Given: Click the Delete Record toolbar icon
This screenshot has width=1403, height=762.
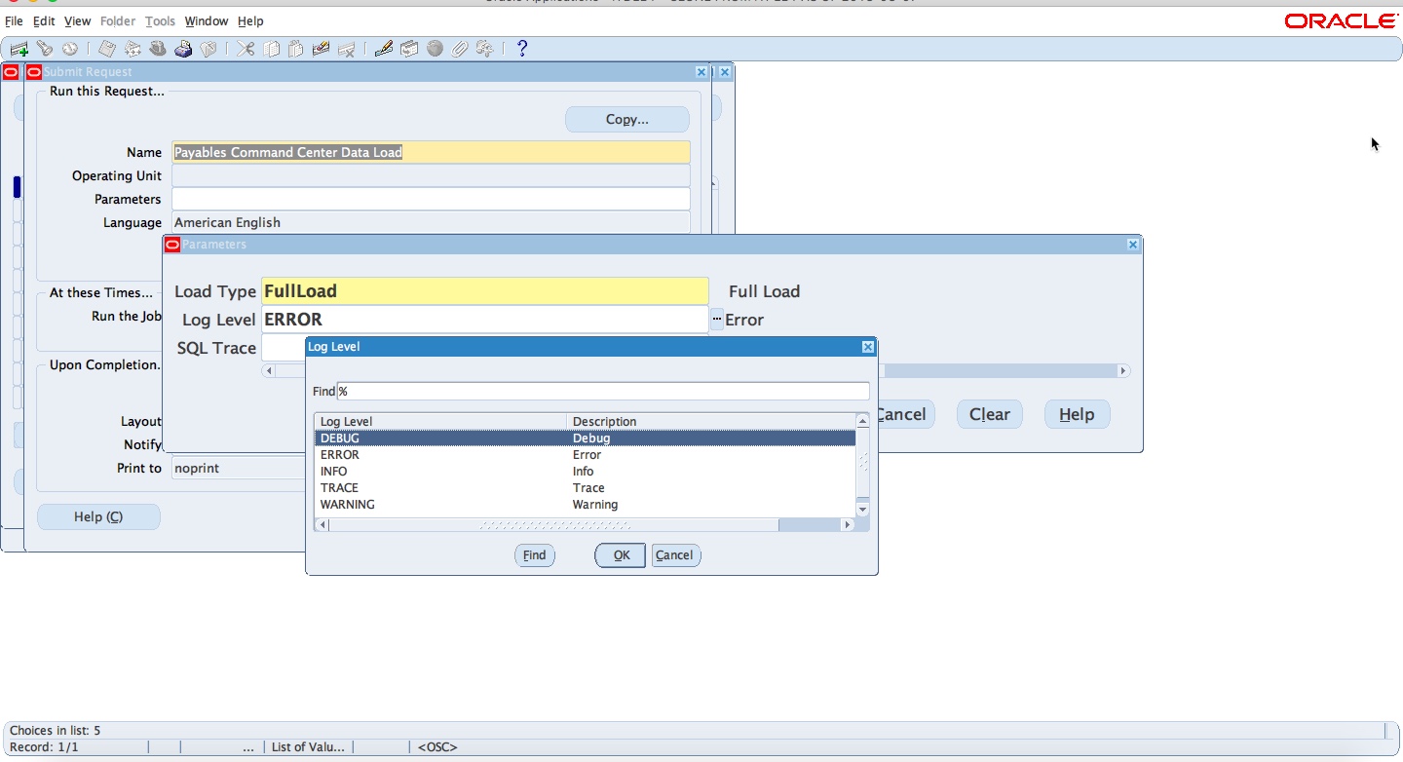Looking at the screenshot, I should point(347,49).
